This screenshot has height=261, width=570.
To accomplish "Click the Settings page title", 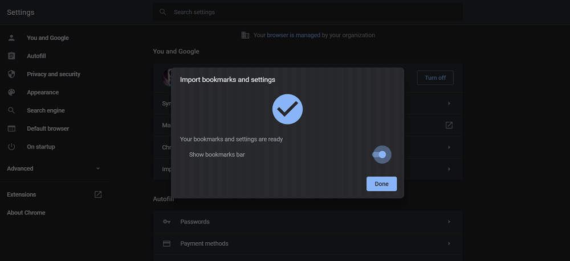I will coord(21,13).
